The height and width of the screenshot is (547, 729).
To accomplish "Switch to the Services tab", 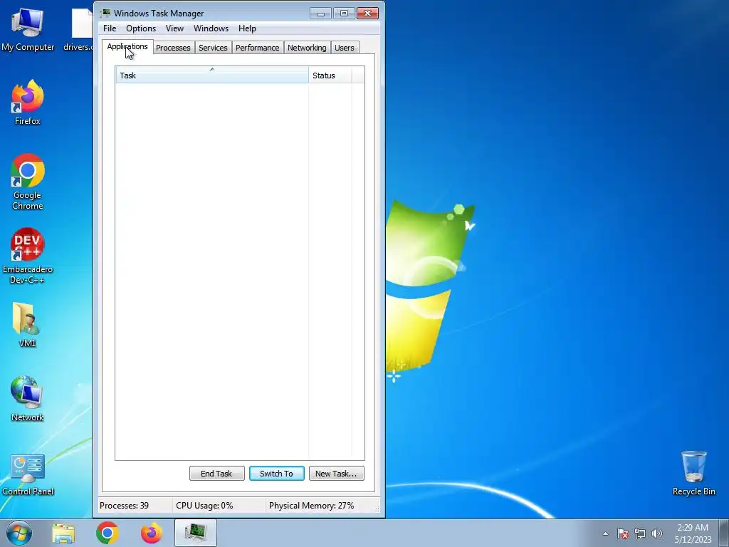I will coord(213,48).
